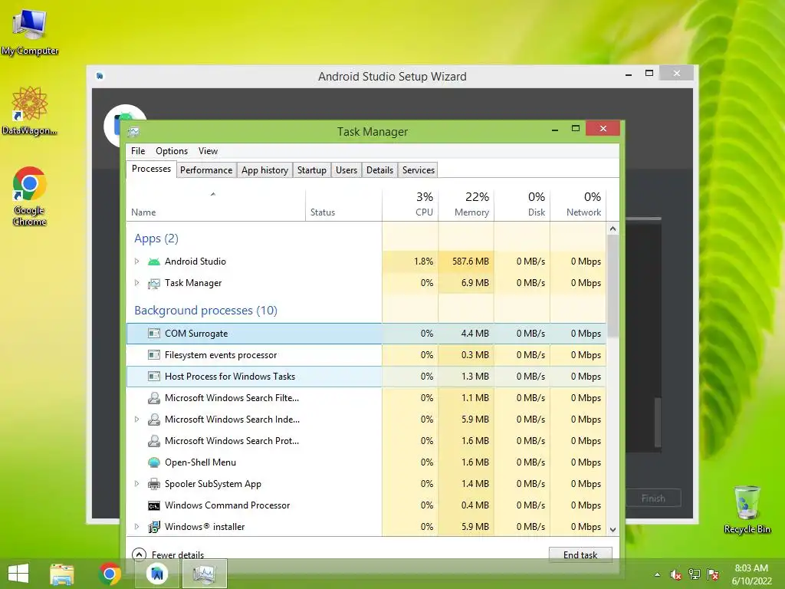Image resolution: width=785 pixels, height=589 pixels.
Task: Click the End task button
Action: [580, 555]
